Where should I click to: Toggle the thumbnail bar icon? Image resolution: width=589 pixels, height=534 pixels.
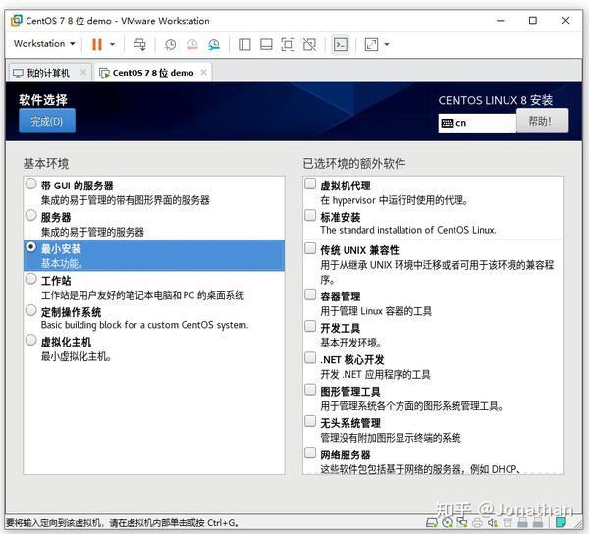pyautogui.click(x=266, y=45)
